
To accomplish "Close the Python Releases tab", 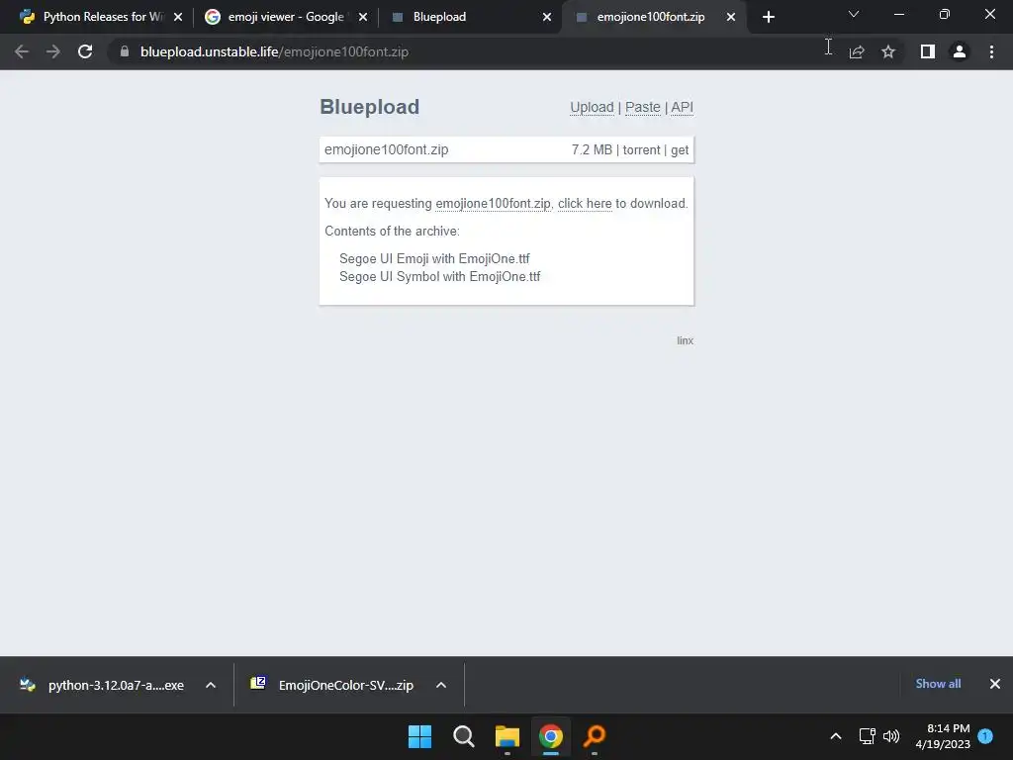I will click(x=178, y=17).
